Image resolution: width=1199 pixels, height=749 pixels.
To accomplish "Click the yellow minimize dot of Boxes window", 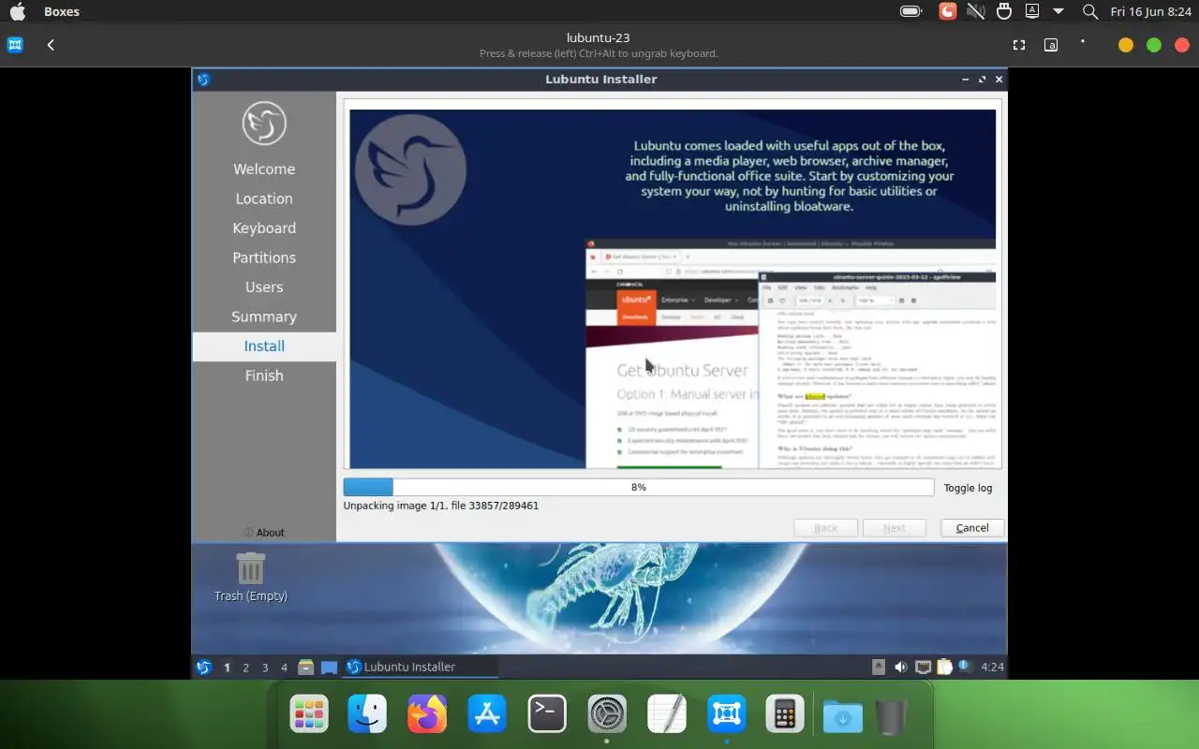I will (x=1126, y=45).
